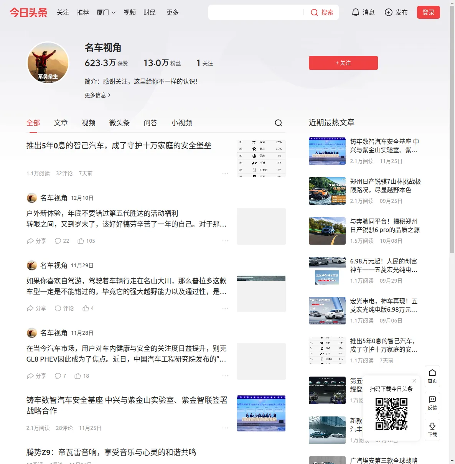
Task: Like the 11月29日 post with 4 likes
Action: (88, 308)
